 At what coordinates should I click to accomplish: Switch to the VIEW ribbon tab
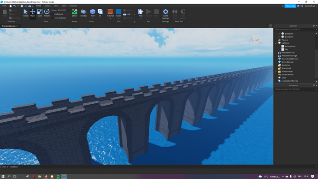pyautogui.click(x=64, y=6)
